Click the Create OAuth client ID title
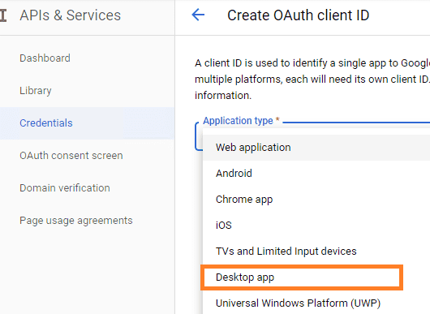Viewport: 430px width, 314px height. click(x=299, y=15)
